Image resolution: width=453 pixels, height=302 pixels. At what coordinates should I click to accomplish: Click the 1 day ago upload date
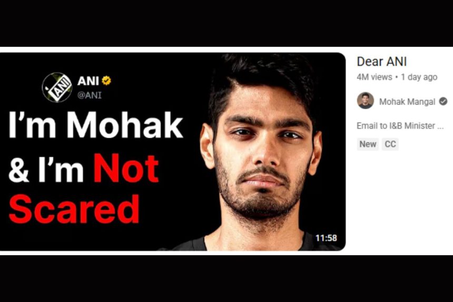click(419, 77)
